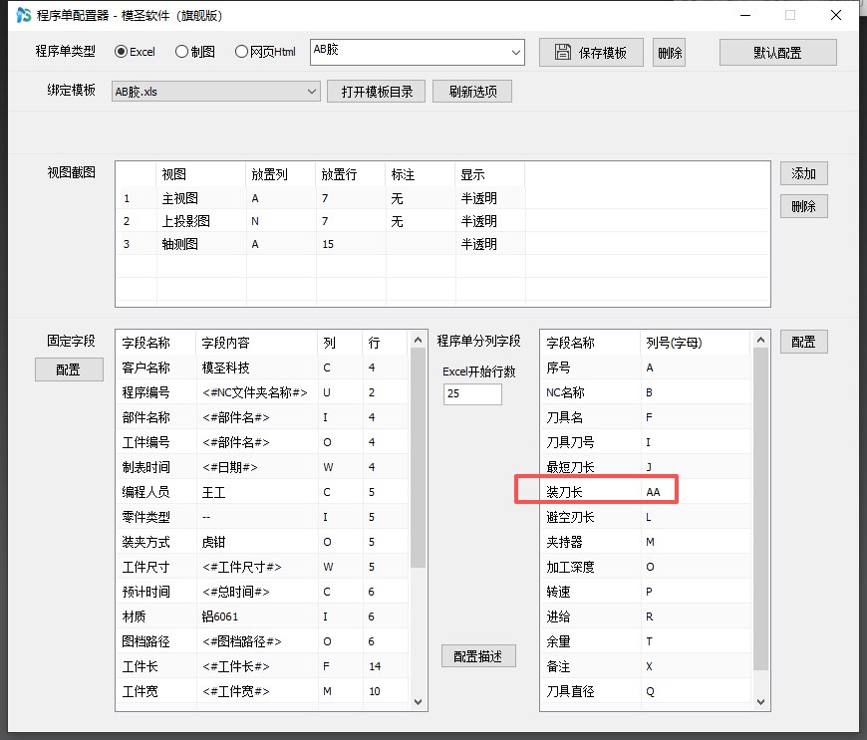Click the 王工 field content cell

[257, 492]
